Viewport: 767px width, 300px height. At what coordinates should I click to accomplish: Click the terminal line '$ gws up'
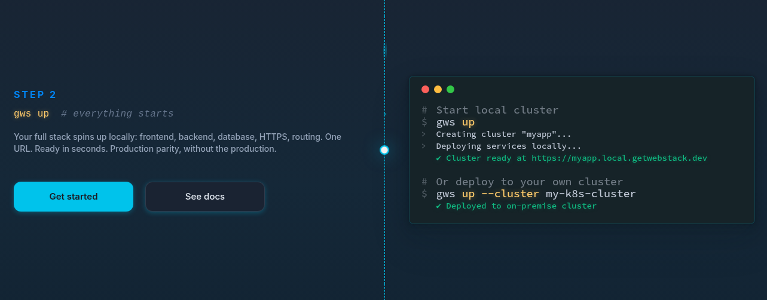tap(448, 123)
